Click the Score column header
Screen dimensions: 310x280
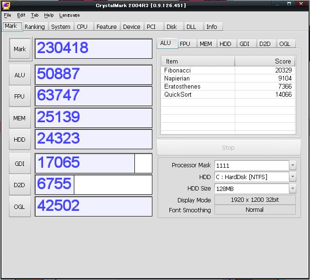pyautogui.click(x=265, y=61)
